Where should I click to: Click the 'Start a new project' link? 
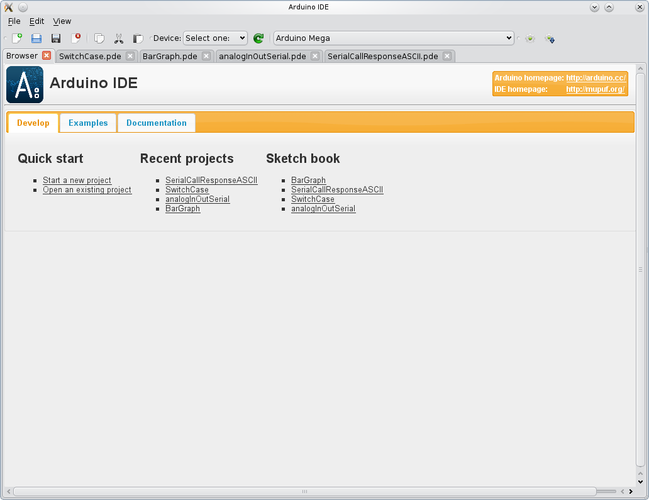click(77, 181)
